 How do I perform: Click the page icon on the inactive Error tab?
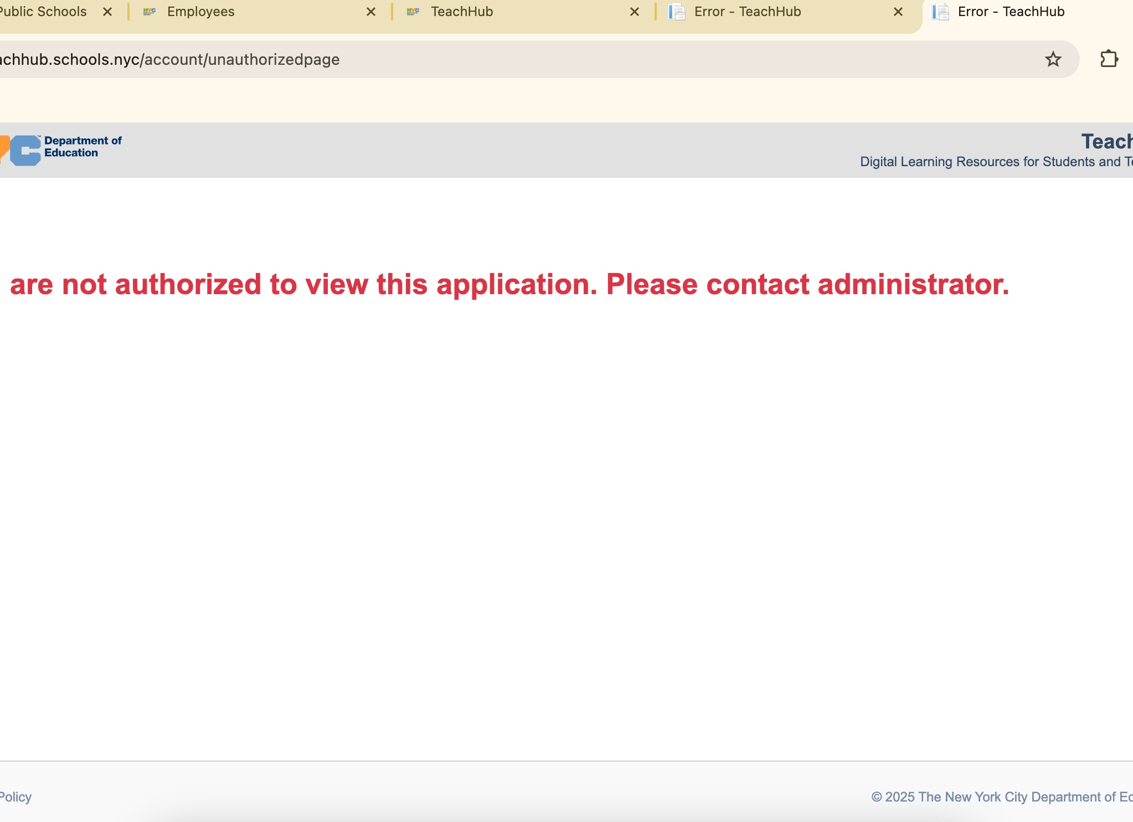click(677, 12)
